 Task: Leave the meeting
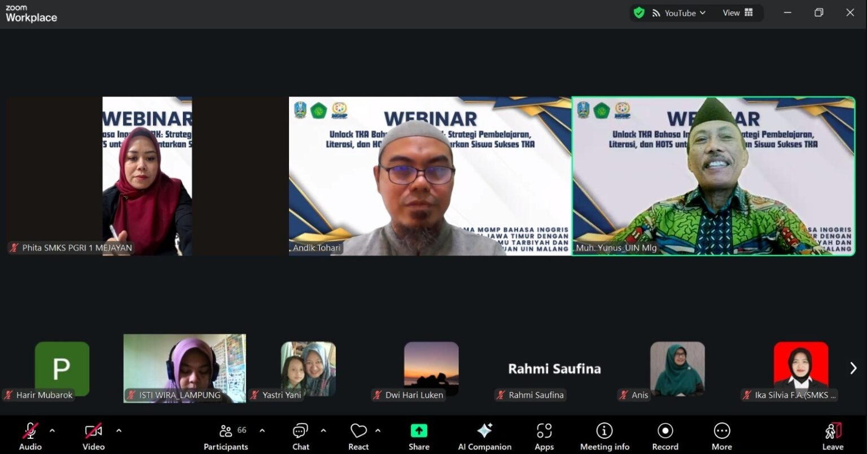click(833, 436)
